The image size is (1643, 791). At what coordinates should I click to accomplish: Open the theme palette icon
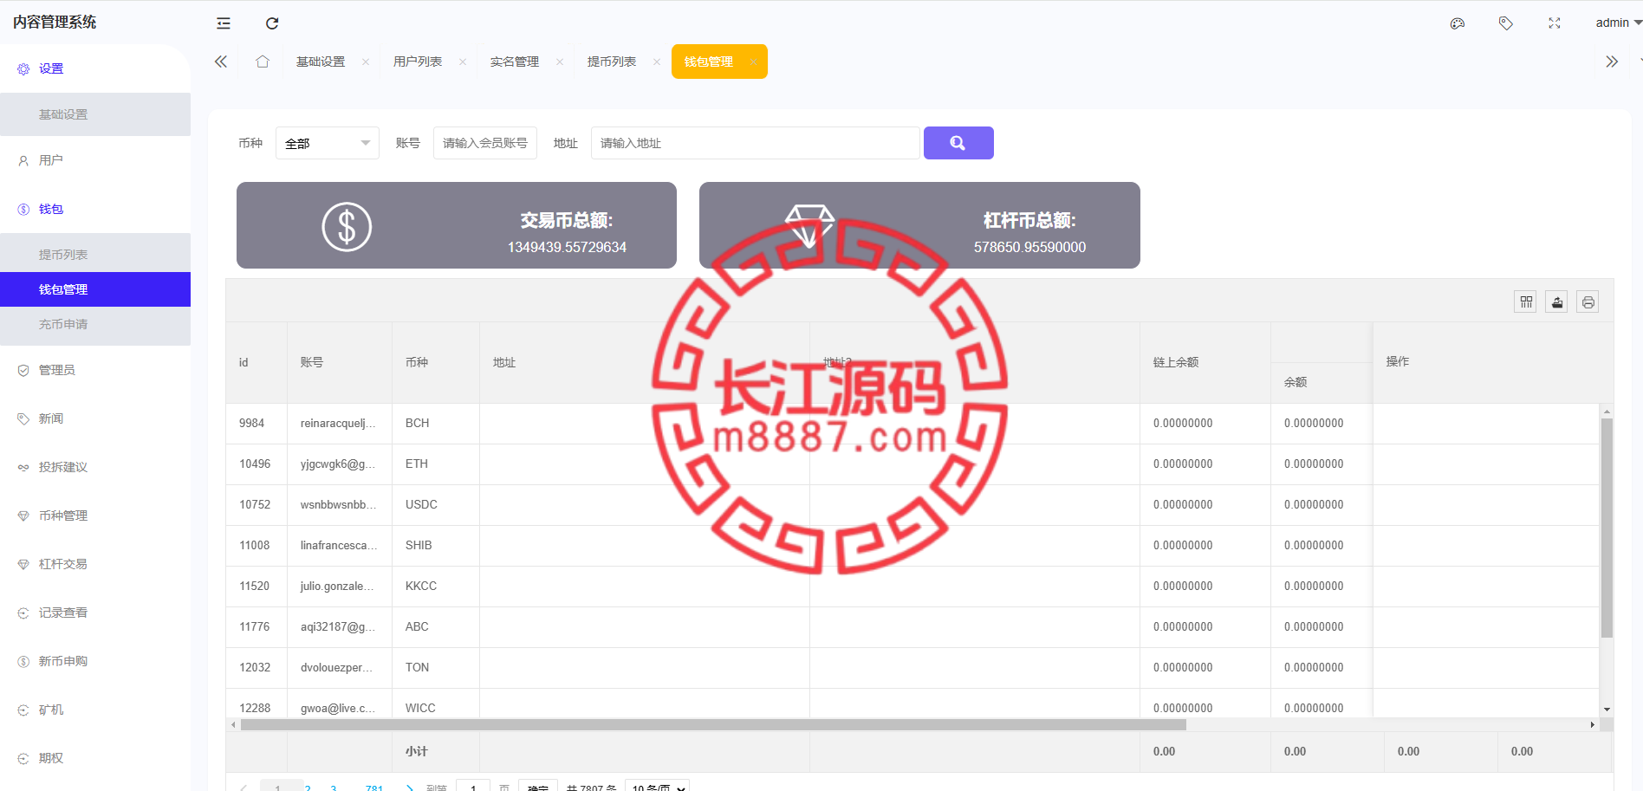coord(1458,23)
